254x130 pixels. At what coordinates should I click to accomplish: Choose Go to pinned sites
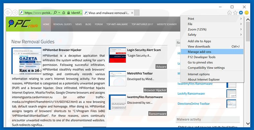coord(212,62)
